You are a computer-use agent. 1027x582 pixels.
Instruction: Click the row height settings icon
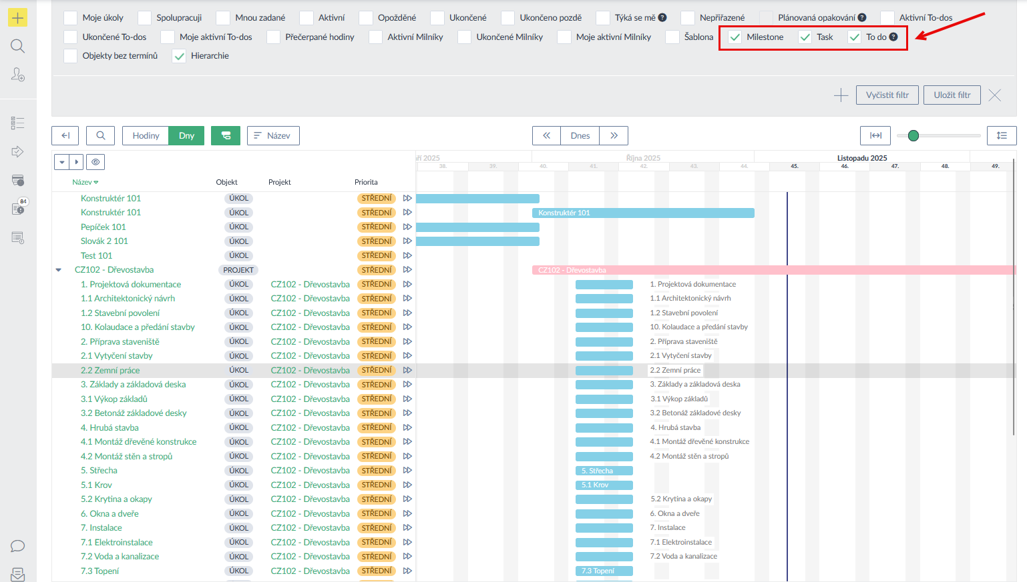click(1002, 135)
